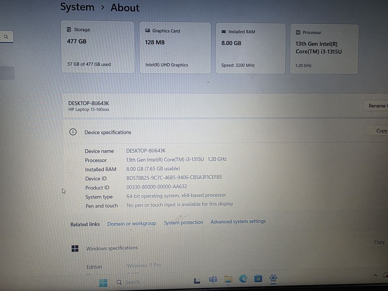388x291 pixels.
Task: Click the Storage card icon
Action: click(69, 30)
